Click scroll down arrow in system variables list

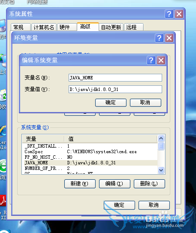tap(161, 169)
